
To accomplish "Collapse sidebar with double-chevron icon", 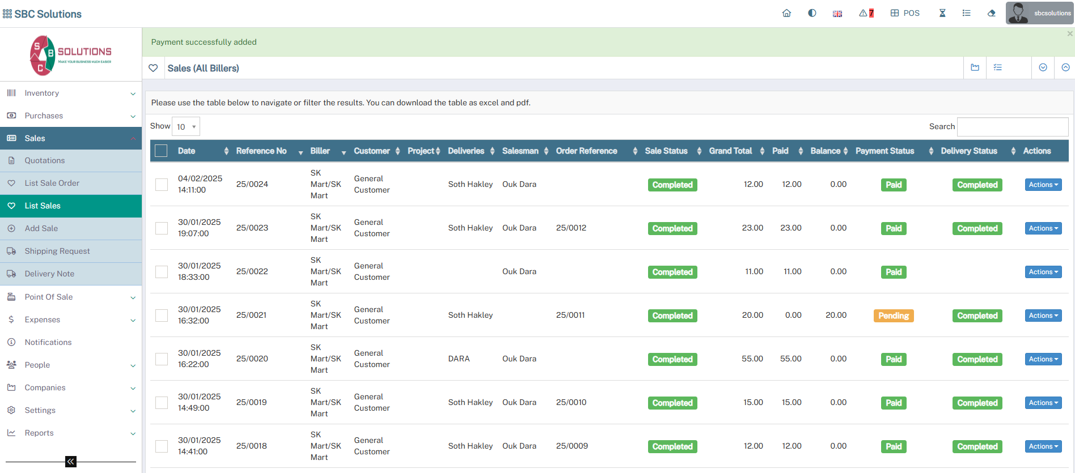I will 71,462.
